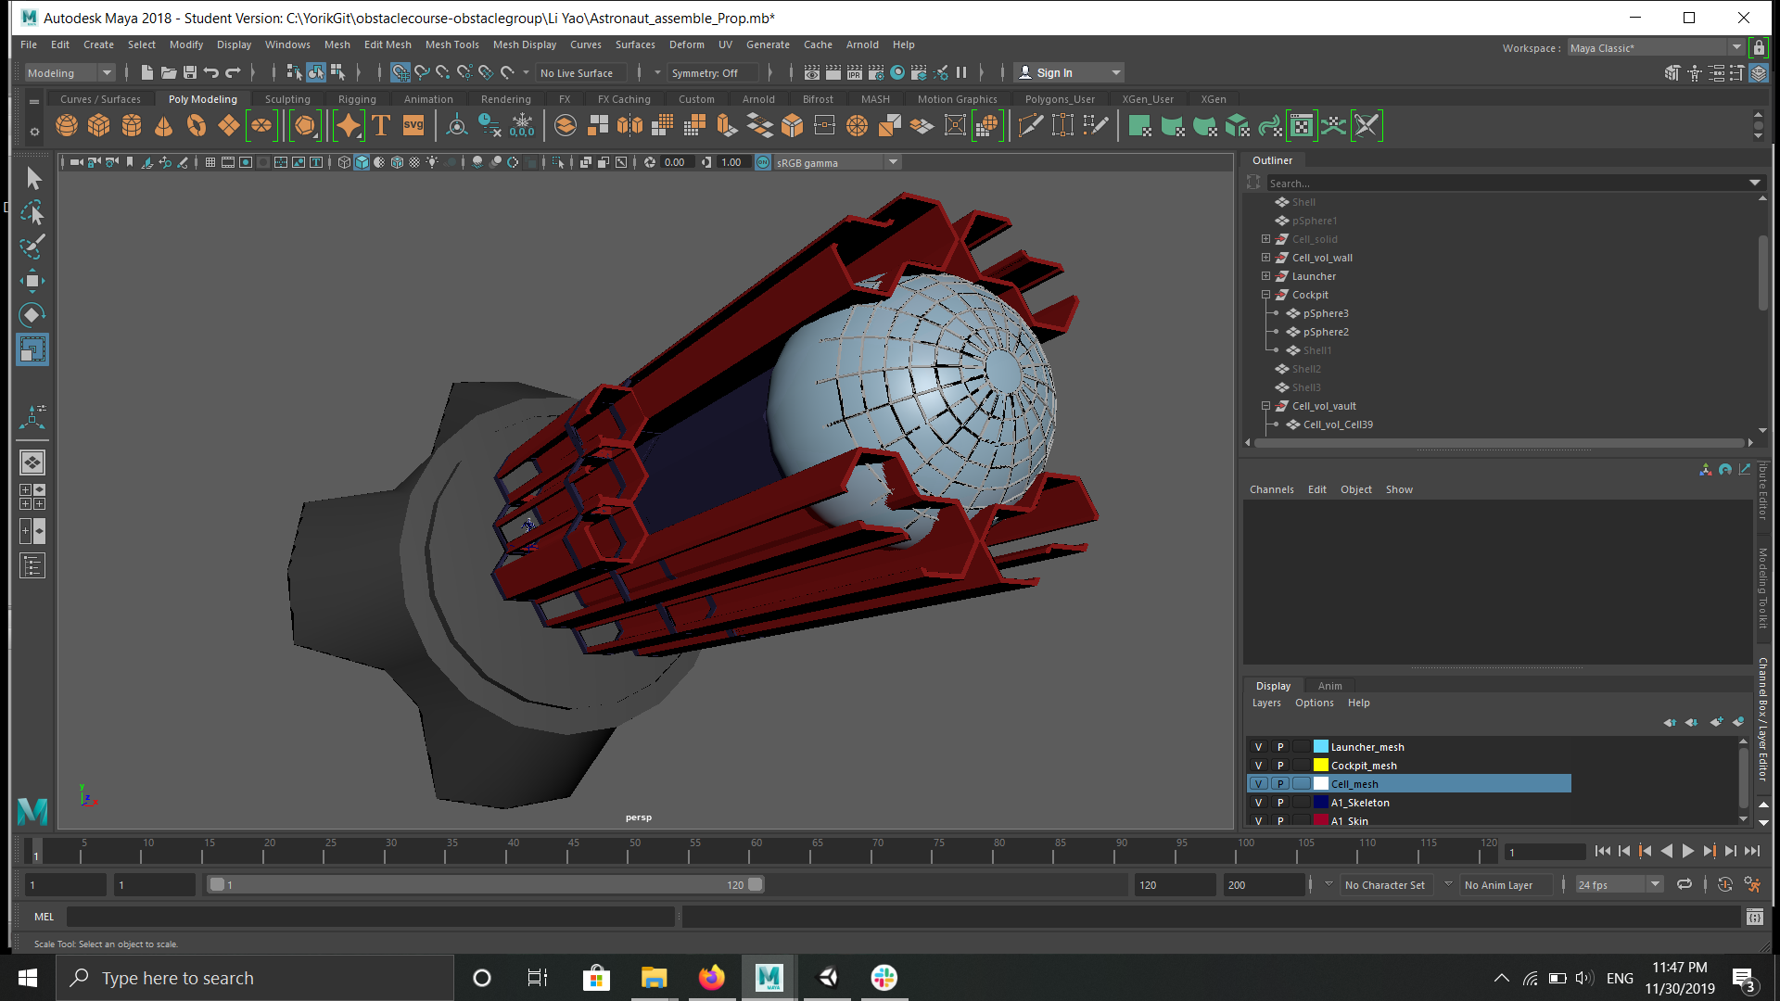
Task: Toggle playback P box of A1_Skeleton layer
Action: point(1280,803)
